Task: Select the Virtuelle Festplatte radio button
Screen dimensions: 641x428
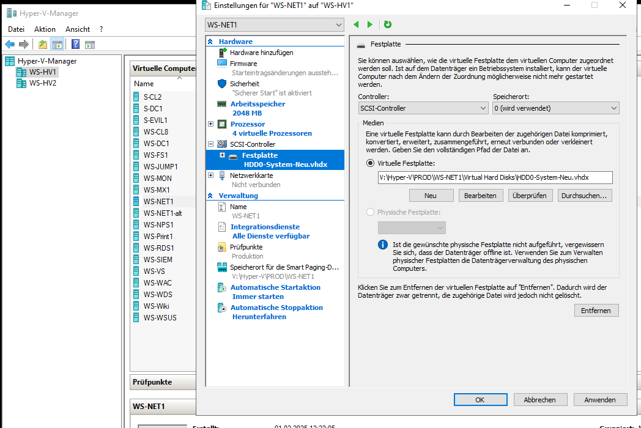Action: coord(371,163)
